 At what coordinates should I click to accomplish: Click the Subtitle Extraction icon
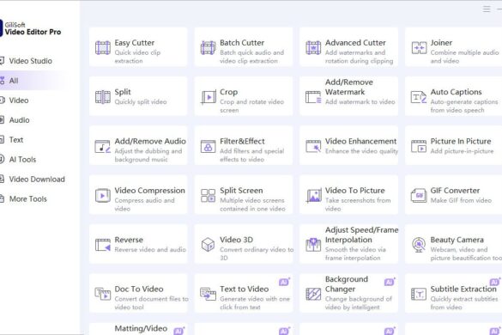[419, 294]
